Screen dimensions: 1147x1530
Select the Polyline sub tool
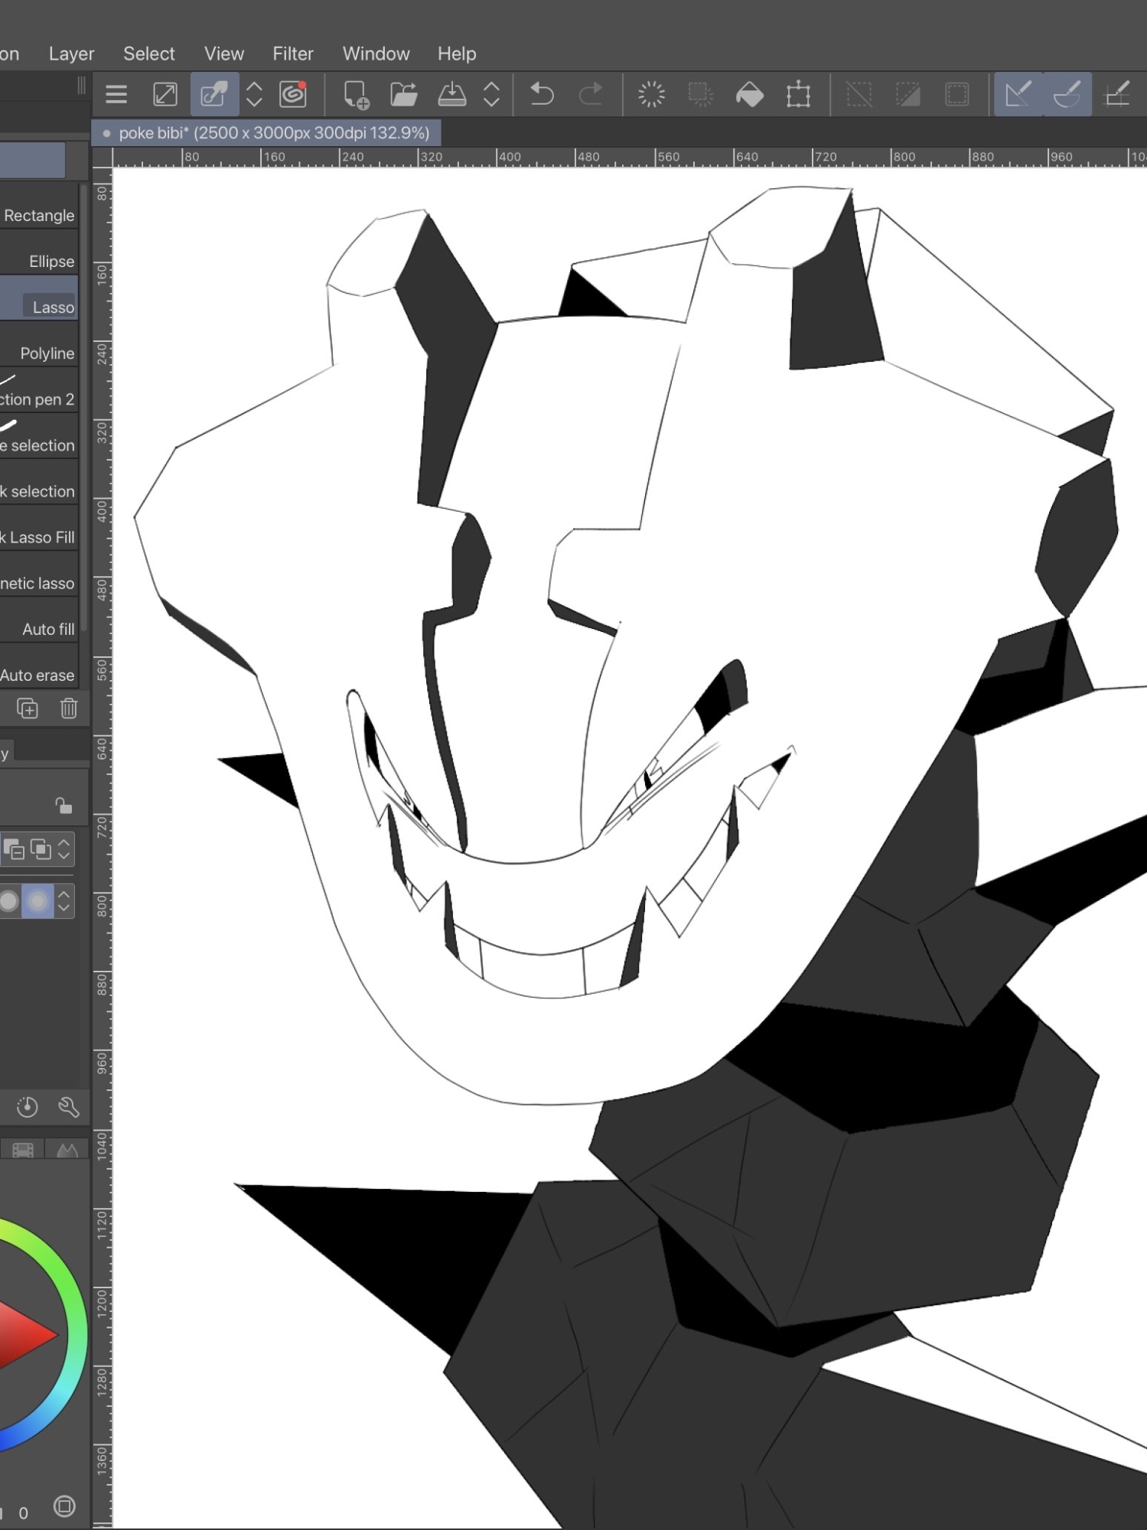click(46, 353)
